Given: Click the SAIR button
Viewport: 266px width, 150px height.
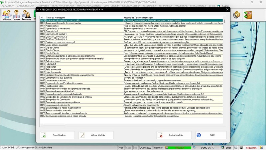Looking at the screenshot, I should pos(211,135).
